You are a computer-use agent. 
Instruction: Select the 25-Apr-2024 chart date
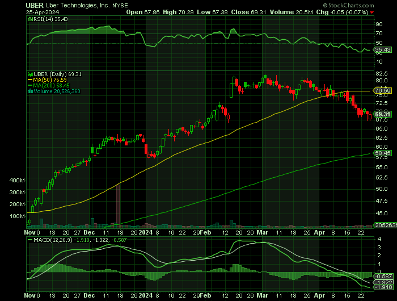point(43,12)
